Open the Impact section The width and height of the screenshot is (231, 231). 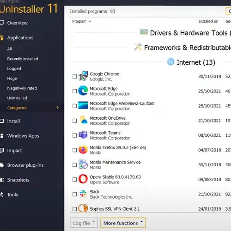(x=14, y=151)
